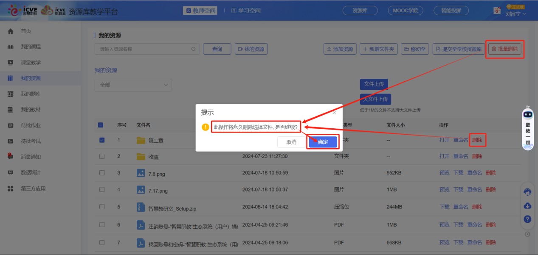Close the 提示 dialog with X

(334, 113)
